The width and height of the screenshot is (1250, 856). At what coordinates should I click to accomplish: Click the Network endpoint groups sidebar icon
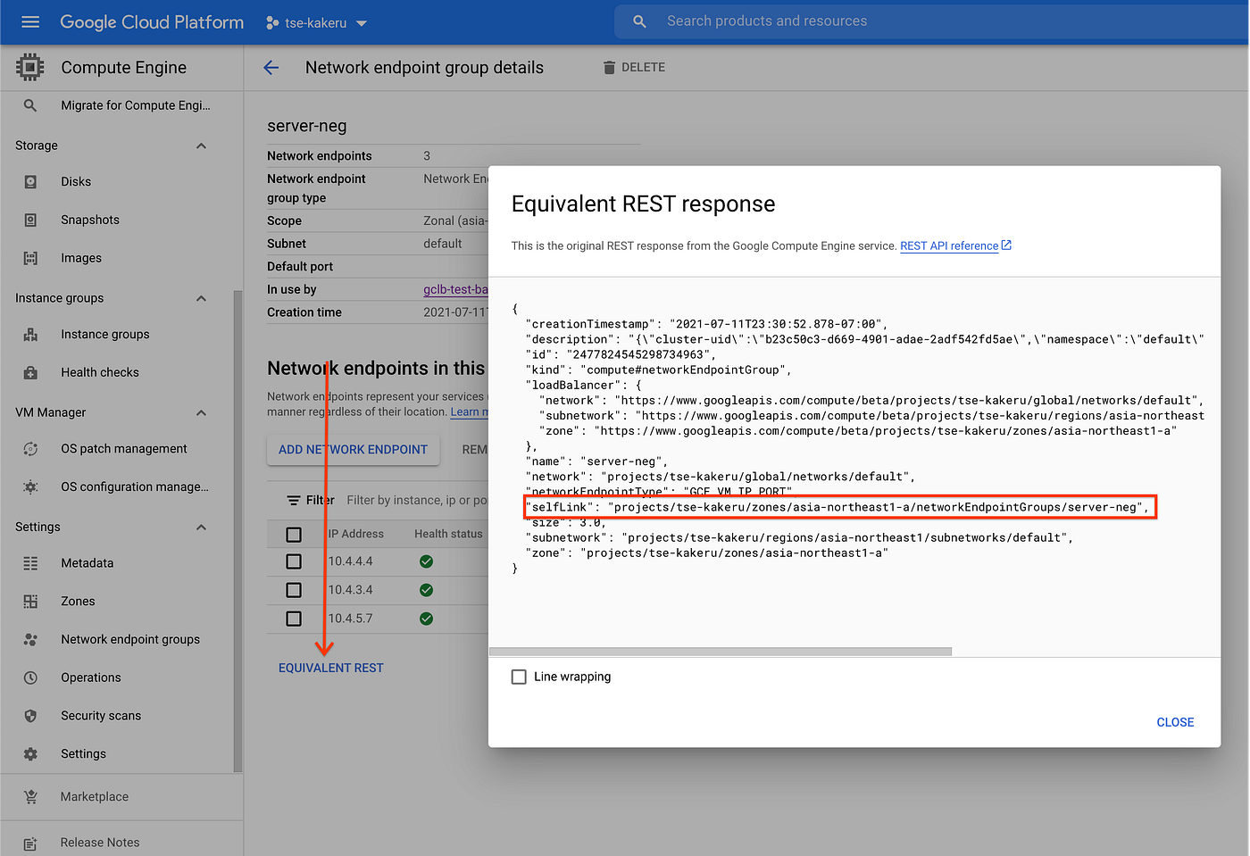coord(31,639)
